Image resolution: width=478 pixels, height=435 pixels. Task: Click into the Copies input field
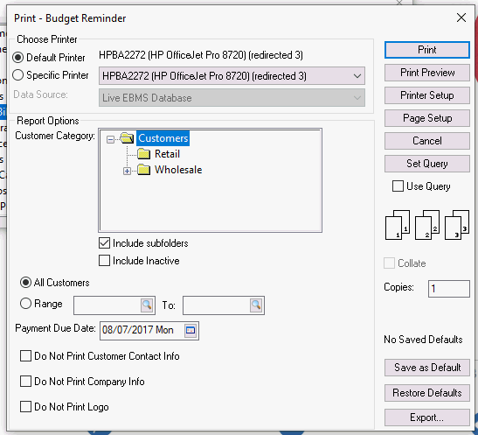point(449,289)
